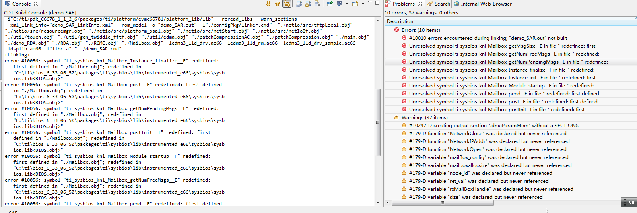Click the console vertical scrollbar thumb
The height and width of the screenshot is (213, 637).
click(x=378, y=122)
